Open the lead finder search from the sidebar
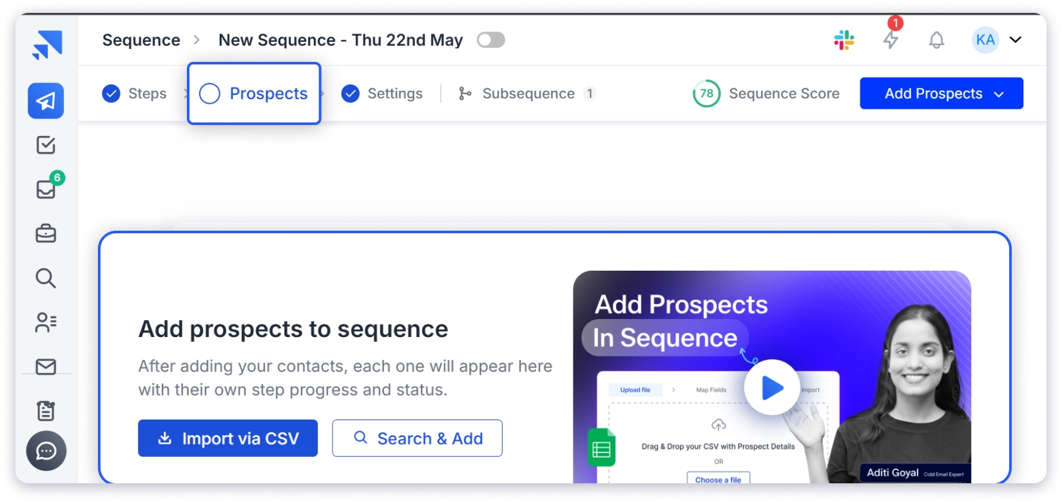The width and height of the screenshot is (1062, 502). tap(45, 278)
